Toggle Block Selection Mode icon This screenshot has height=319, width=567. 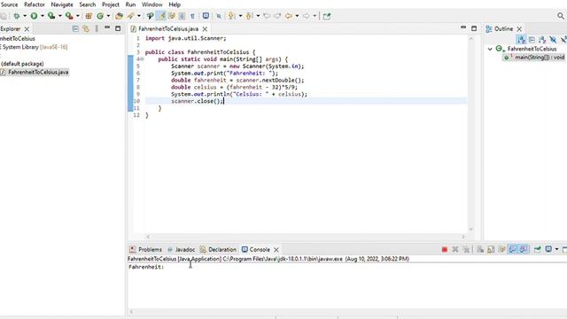[182, 16]
